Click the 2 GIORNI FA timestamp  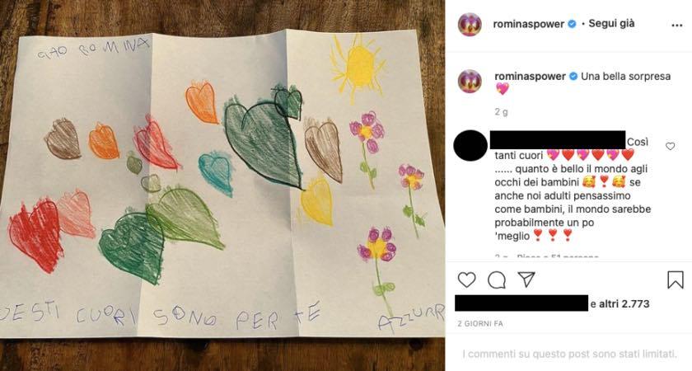(x=480, y=324)
